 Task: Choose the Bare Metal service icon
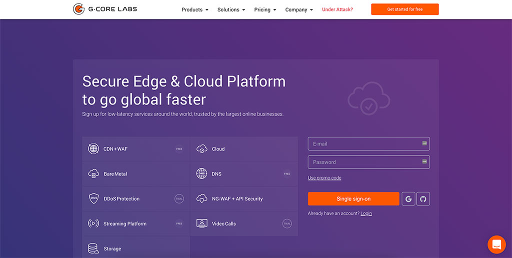pyautogui.click(x=93, y=174)
